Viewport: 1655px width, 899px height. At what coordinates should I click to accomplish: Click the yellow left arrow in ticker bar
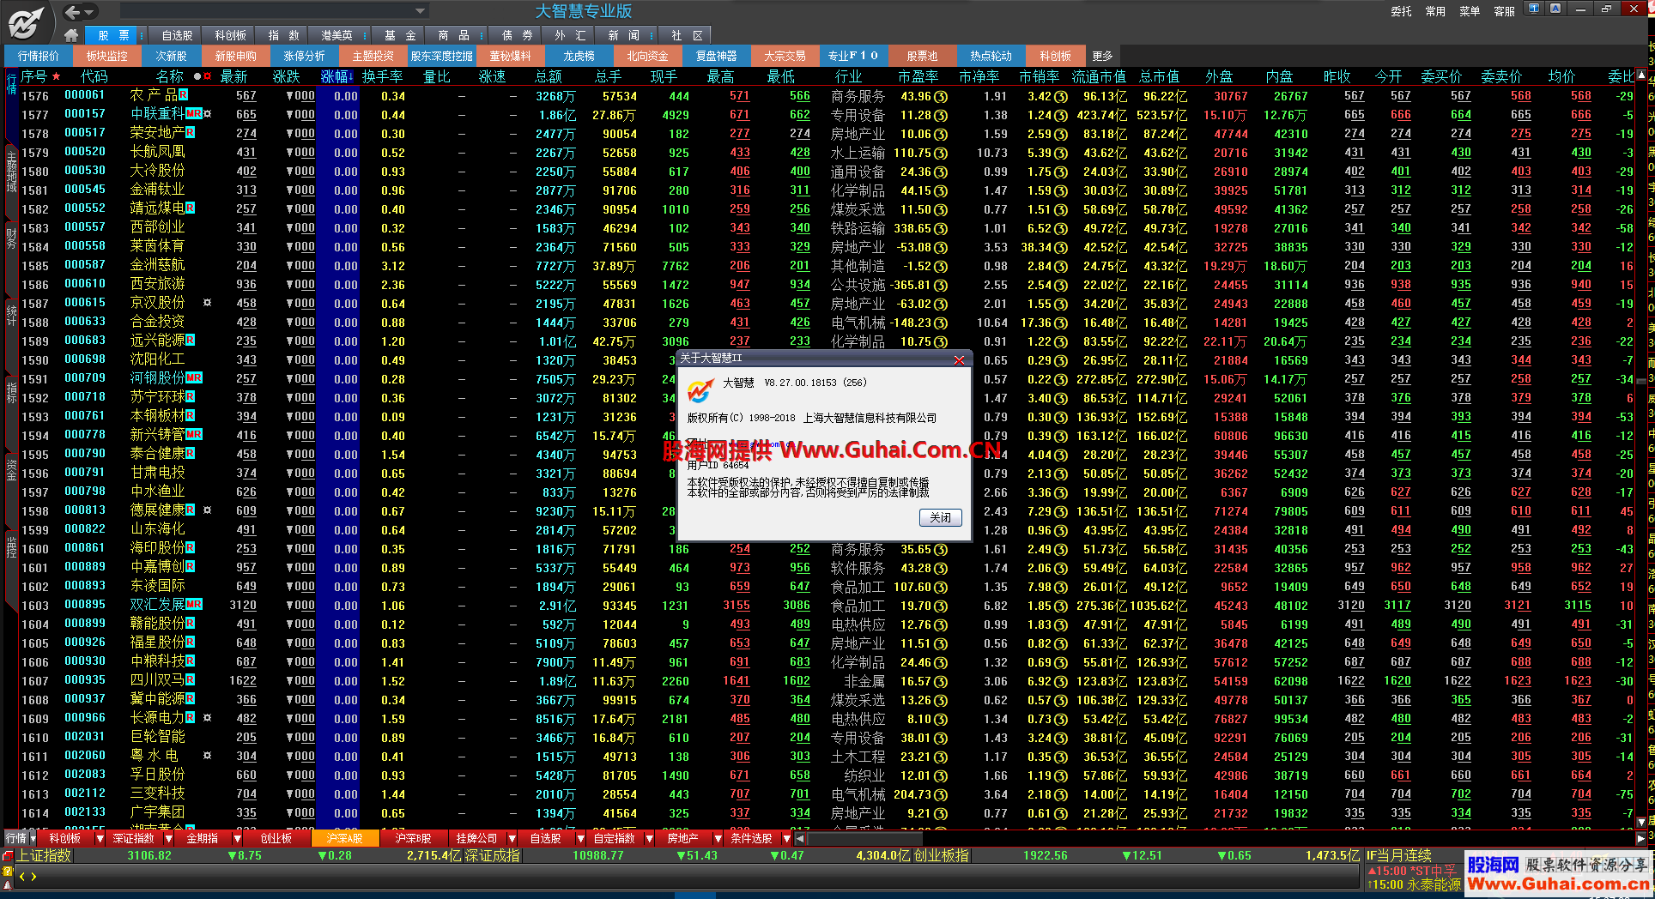click(x=22, y=877)
